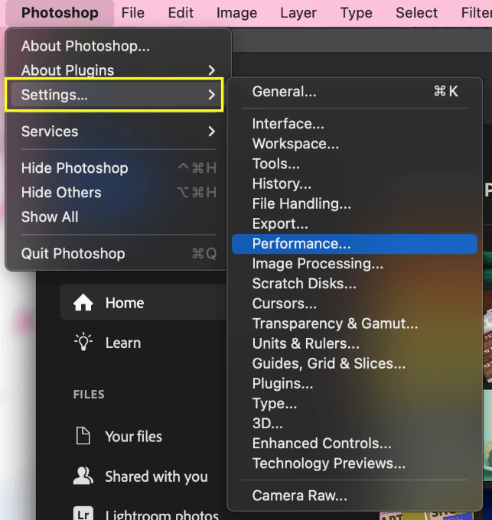Click the Lightroom photos Lr icon
492x520 pixels.
click(x=83, y=513)
